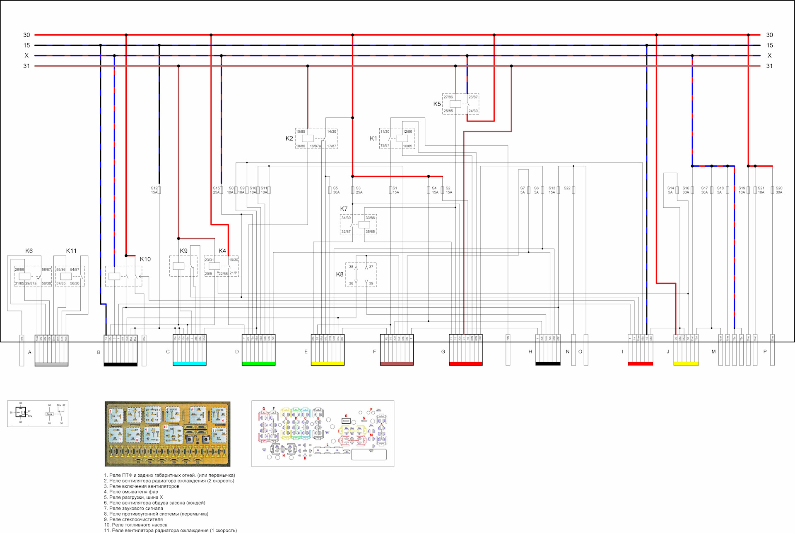Click legend line 1 'Реле ПТФ и задних габаритных огней'

[x=169, y=476]
